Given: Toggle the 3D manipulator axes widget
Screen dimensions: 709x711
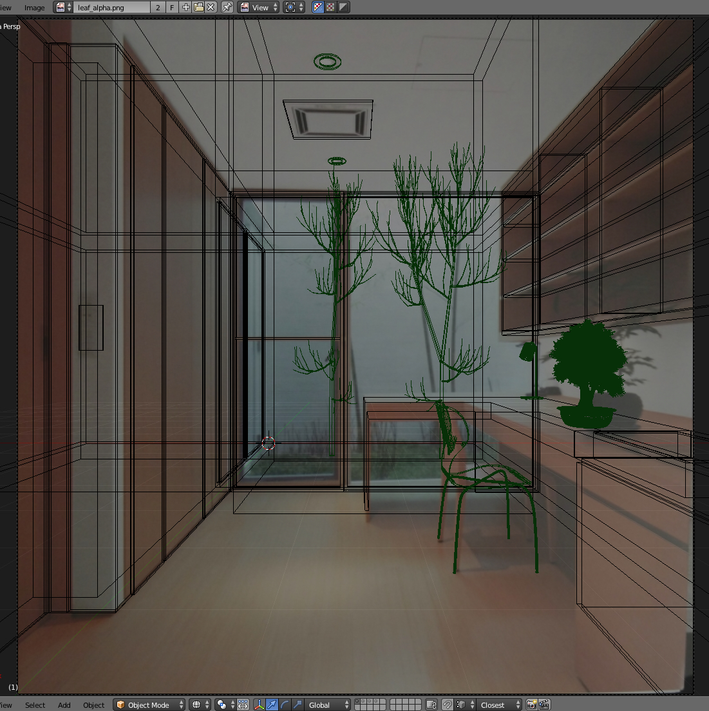Looking at the screenshot, I should tap(259, 705).
